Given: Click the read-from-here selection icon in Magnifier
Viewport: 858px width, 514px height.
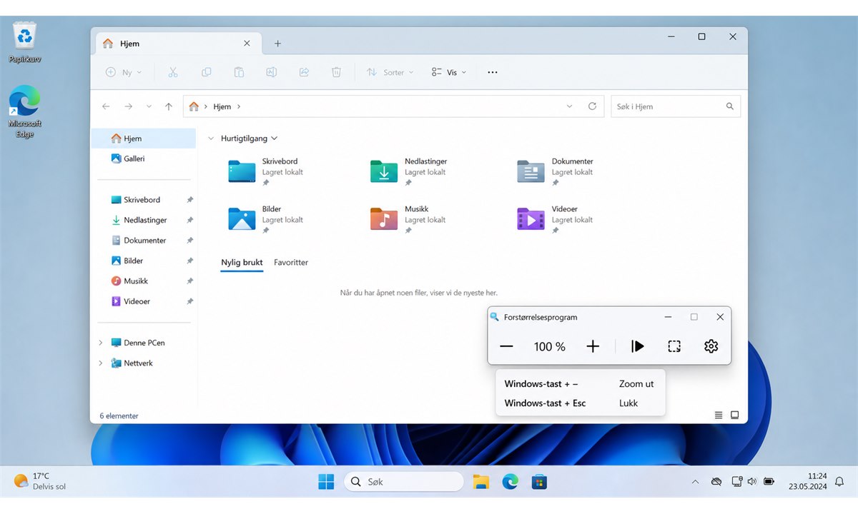Looking at the screenshot, I should (x=674, y=346).
